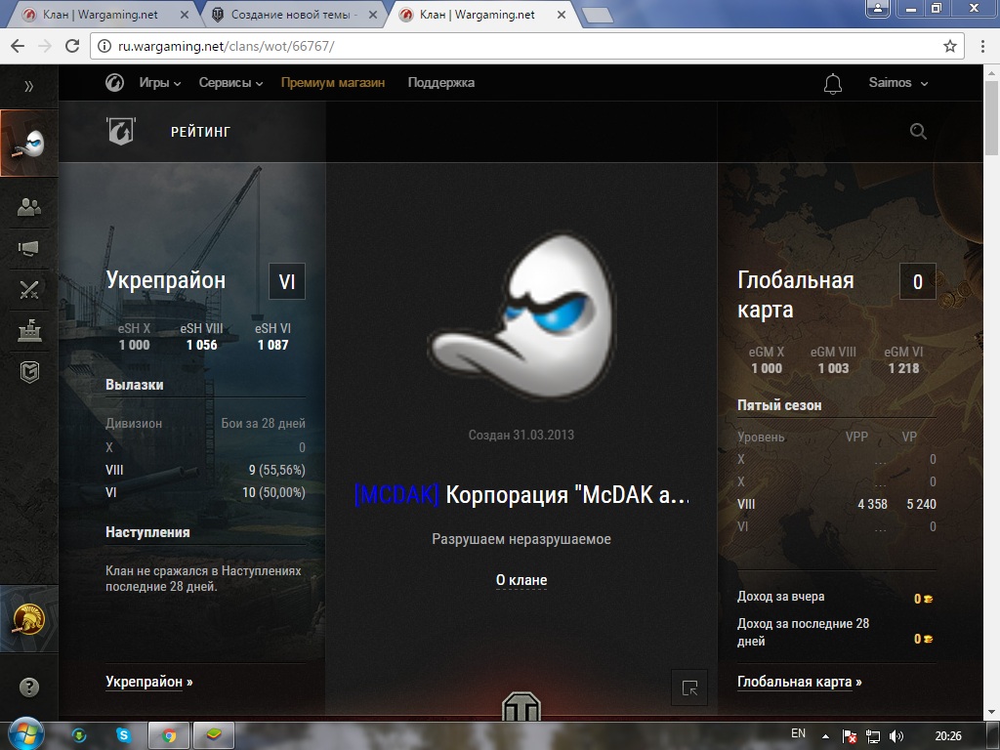Open Skype from the taskbar
This screenshot has width=1000, height=750.
click(124, 735)
